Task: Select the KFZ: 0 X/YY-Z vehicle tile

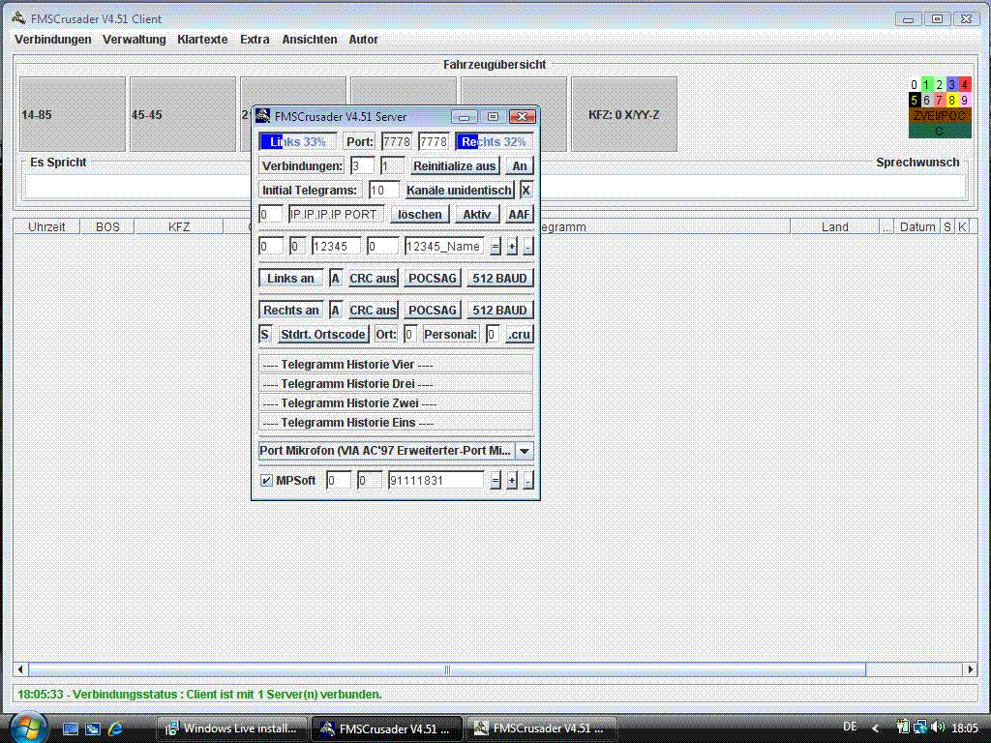Action: tap(624, 114)
